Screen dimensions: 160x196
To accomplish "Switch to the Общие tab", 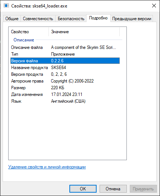I will (12, 19).
